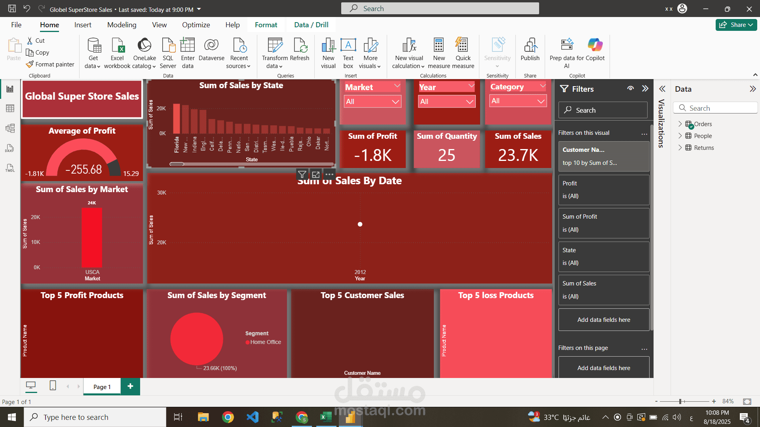Open the Modeling tab
This screenshot has height=427, width=760.
tap(122, 25)
